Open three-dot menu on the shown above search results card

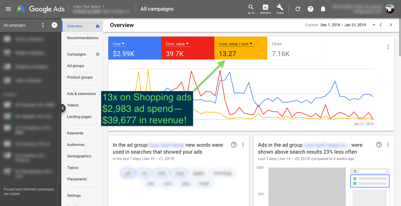388,145
